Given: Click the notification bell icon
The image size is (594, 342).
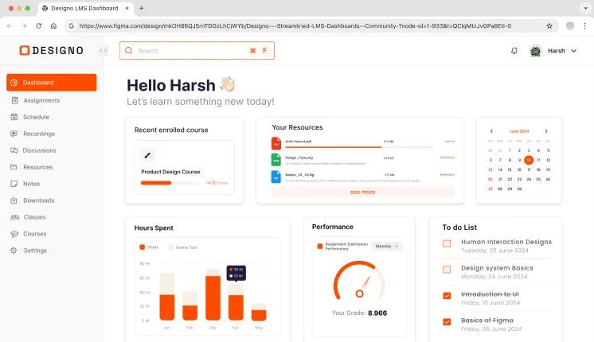Looking at the screenshot, I should tap(514, 51).
